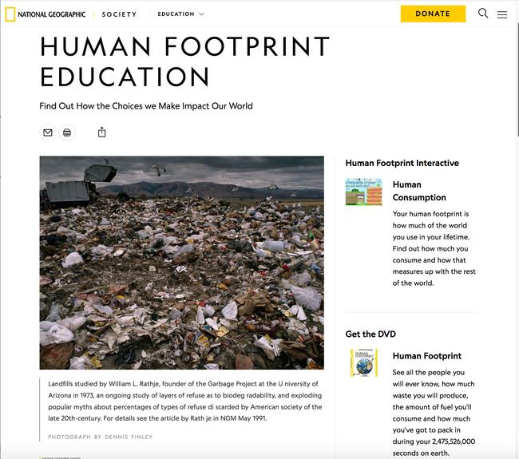Select the Education menu label
Screen dimensions: 519x459
coord(176,14)
